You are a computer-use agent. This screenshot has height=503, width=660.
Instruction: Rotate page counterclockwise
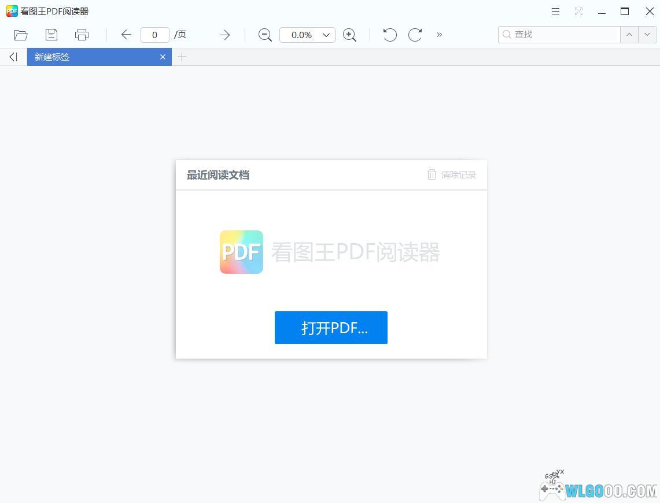[x=390, y=35]
